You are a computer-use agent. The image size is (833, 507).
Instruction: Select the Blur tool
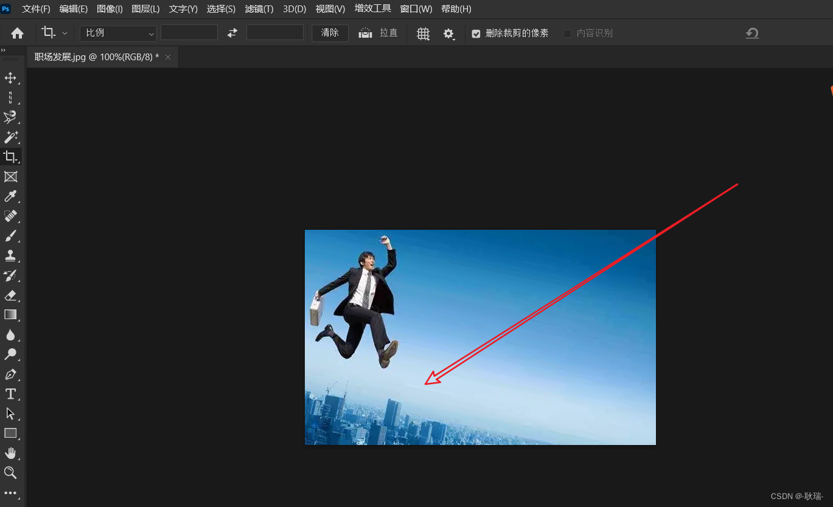[10, 335]
